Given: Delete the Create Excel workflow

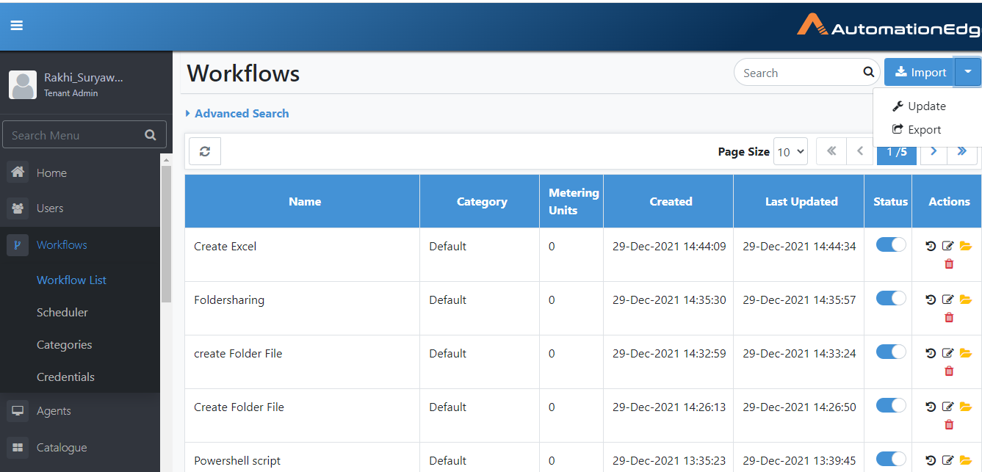Looking at the screenshot, I should (949, 264).
